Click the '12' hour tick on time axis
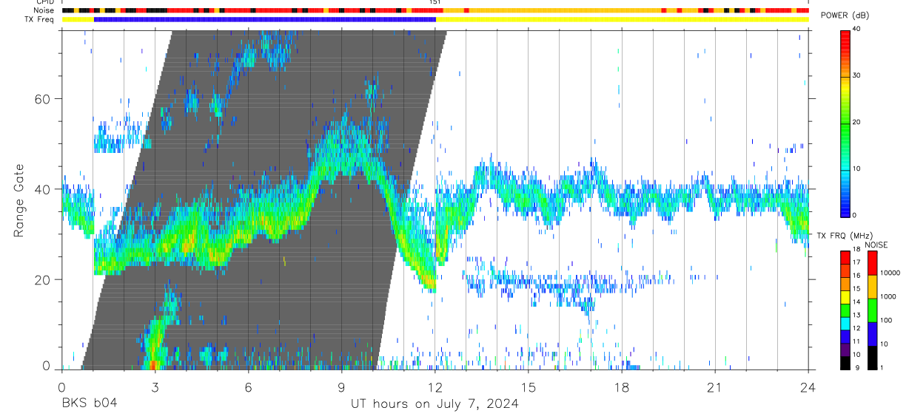This screenshot has height=419, width=909. (435, 387)
